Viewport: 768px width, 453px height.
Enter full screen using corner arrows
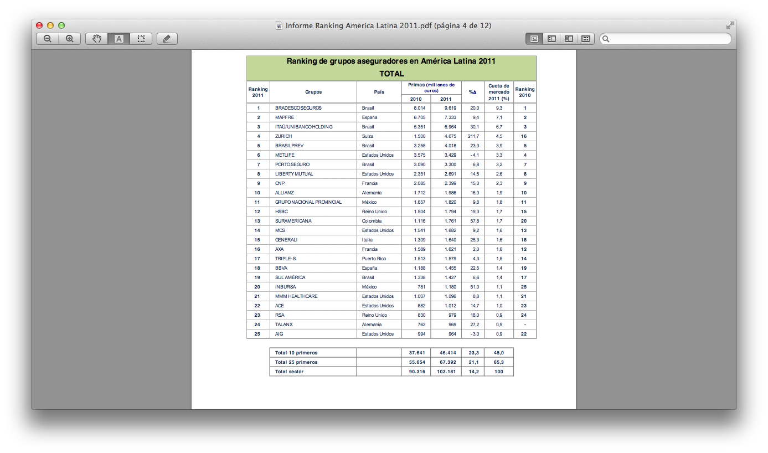(x=730, y=25)
